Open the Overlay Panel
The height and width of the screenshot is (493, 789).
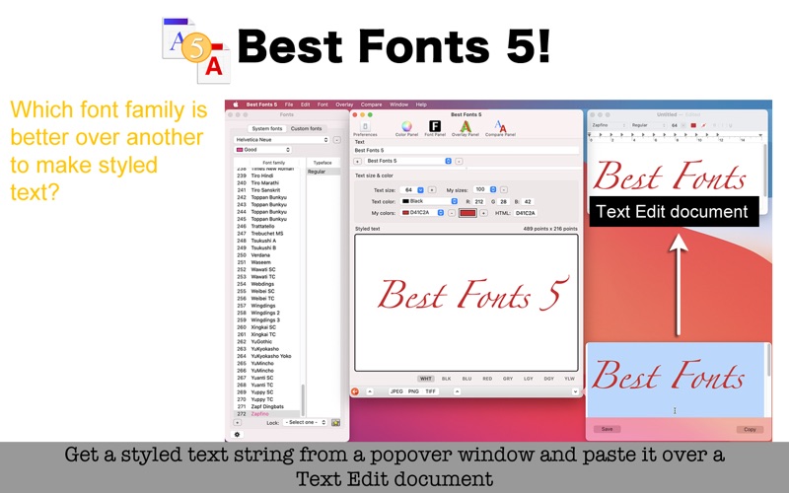pyautogui.click(x=466, y=127)
